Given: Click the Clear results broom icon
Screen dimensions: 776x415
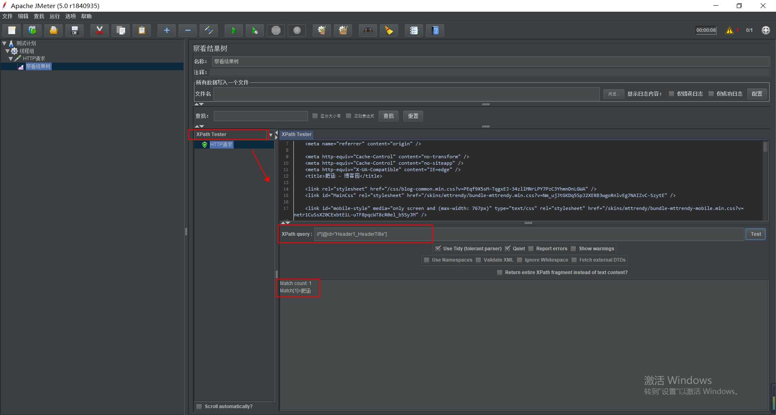Looking at the screenshot, I should coord(322,30).
